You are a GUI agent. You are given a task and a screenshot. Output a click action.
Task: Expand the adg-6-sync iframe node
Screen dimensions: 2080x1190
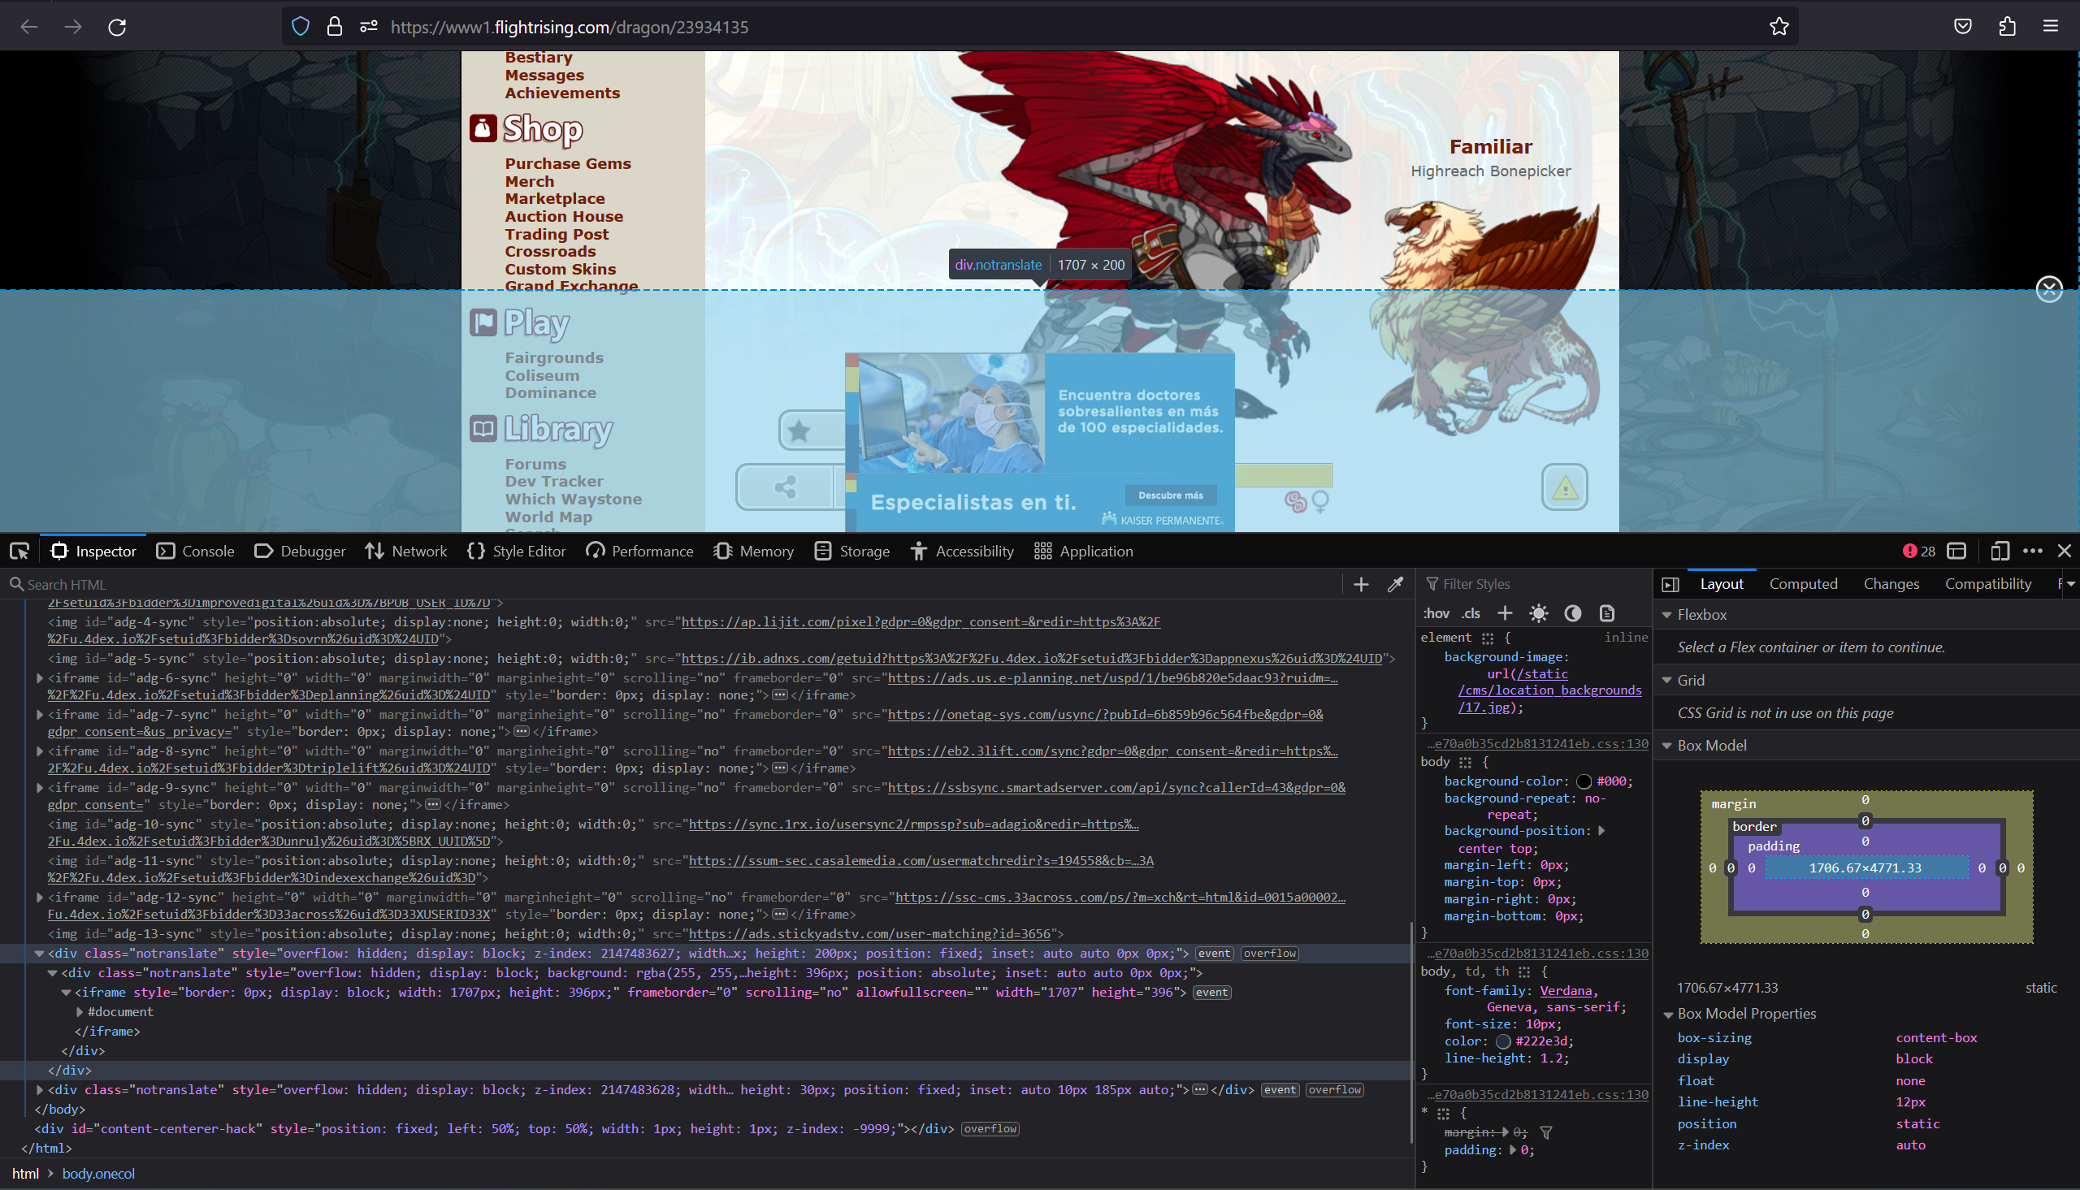[x=39, y=678]
